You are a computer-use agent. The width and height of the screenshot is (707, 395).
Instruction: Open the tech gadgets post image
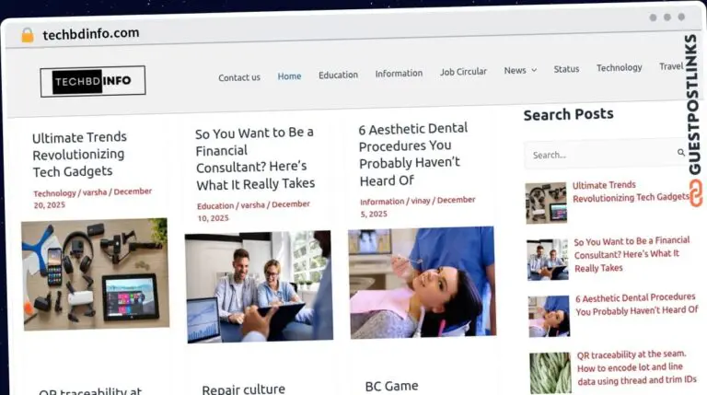pos(95,273)
